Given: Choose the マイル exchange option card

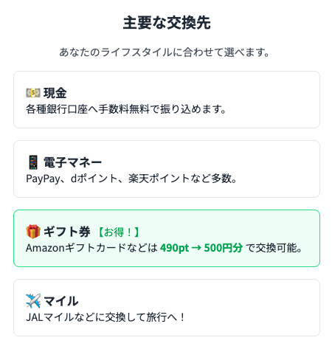Looking at the screenshot, I should (x=167, y=308).
